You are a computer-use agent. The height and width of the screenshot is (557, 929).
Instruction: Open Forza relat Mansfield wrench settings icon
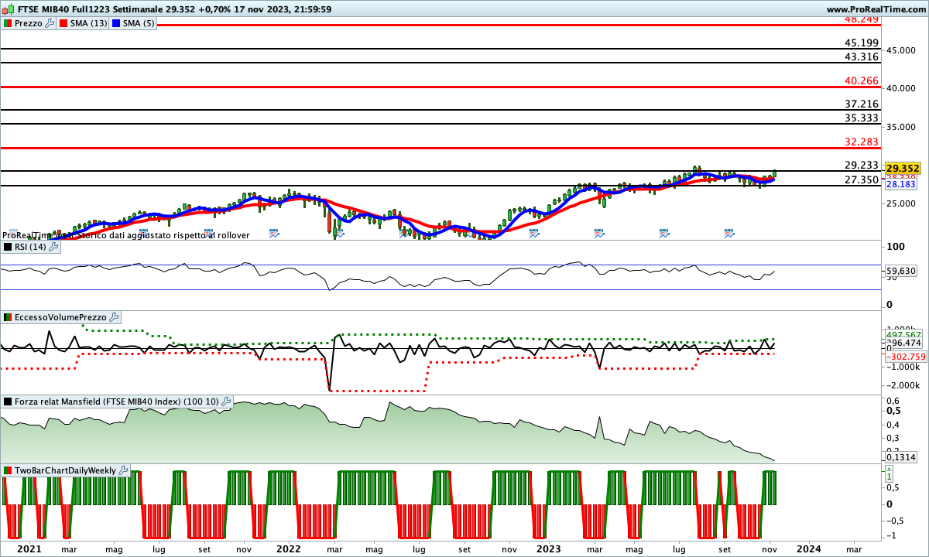pyautogui.click(x=226, y=402)
